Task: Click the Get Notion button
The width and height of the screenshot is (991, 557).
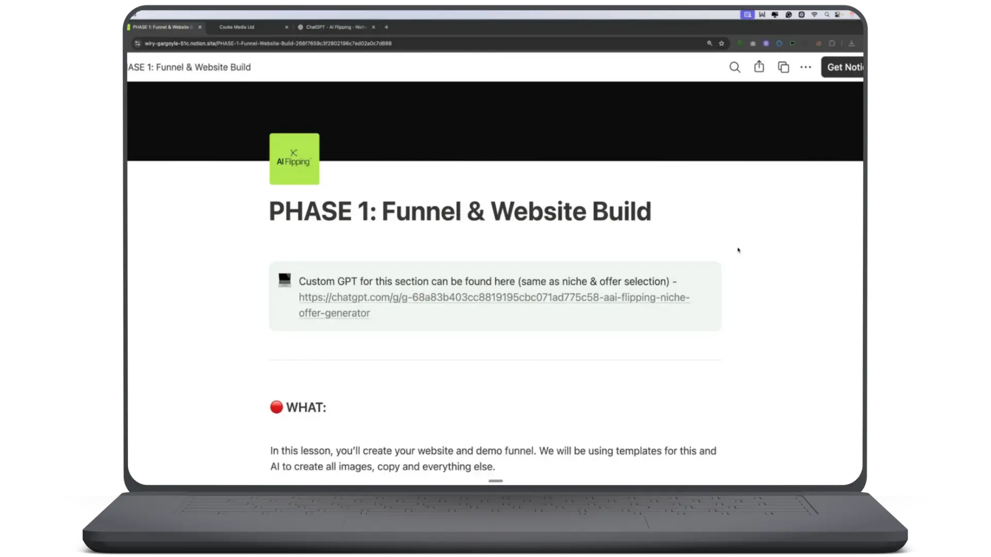Action: pos(843,68)
